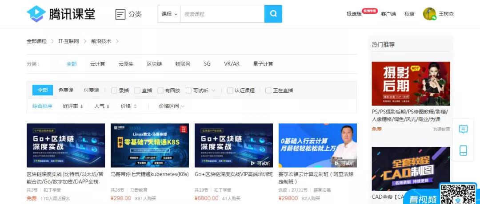The image size is (480, 204).
Task: Click the blue search magnifier button
Action: (273, 14)
